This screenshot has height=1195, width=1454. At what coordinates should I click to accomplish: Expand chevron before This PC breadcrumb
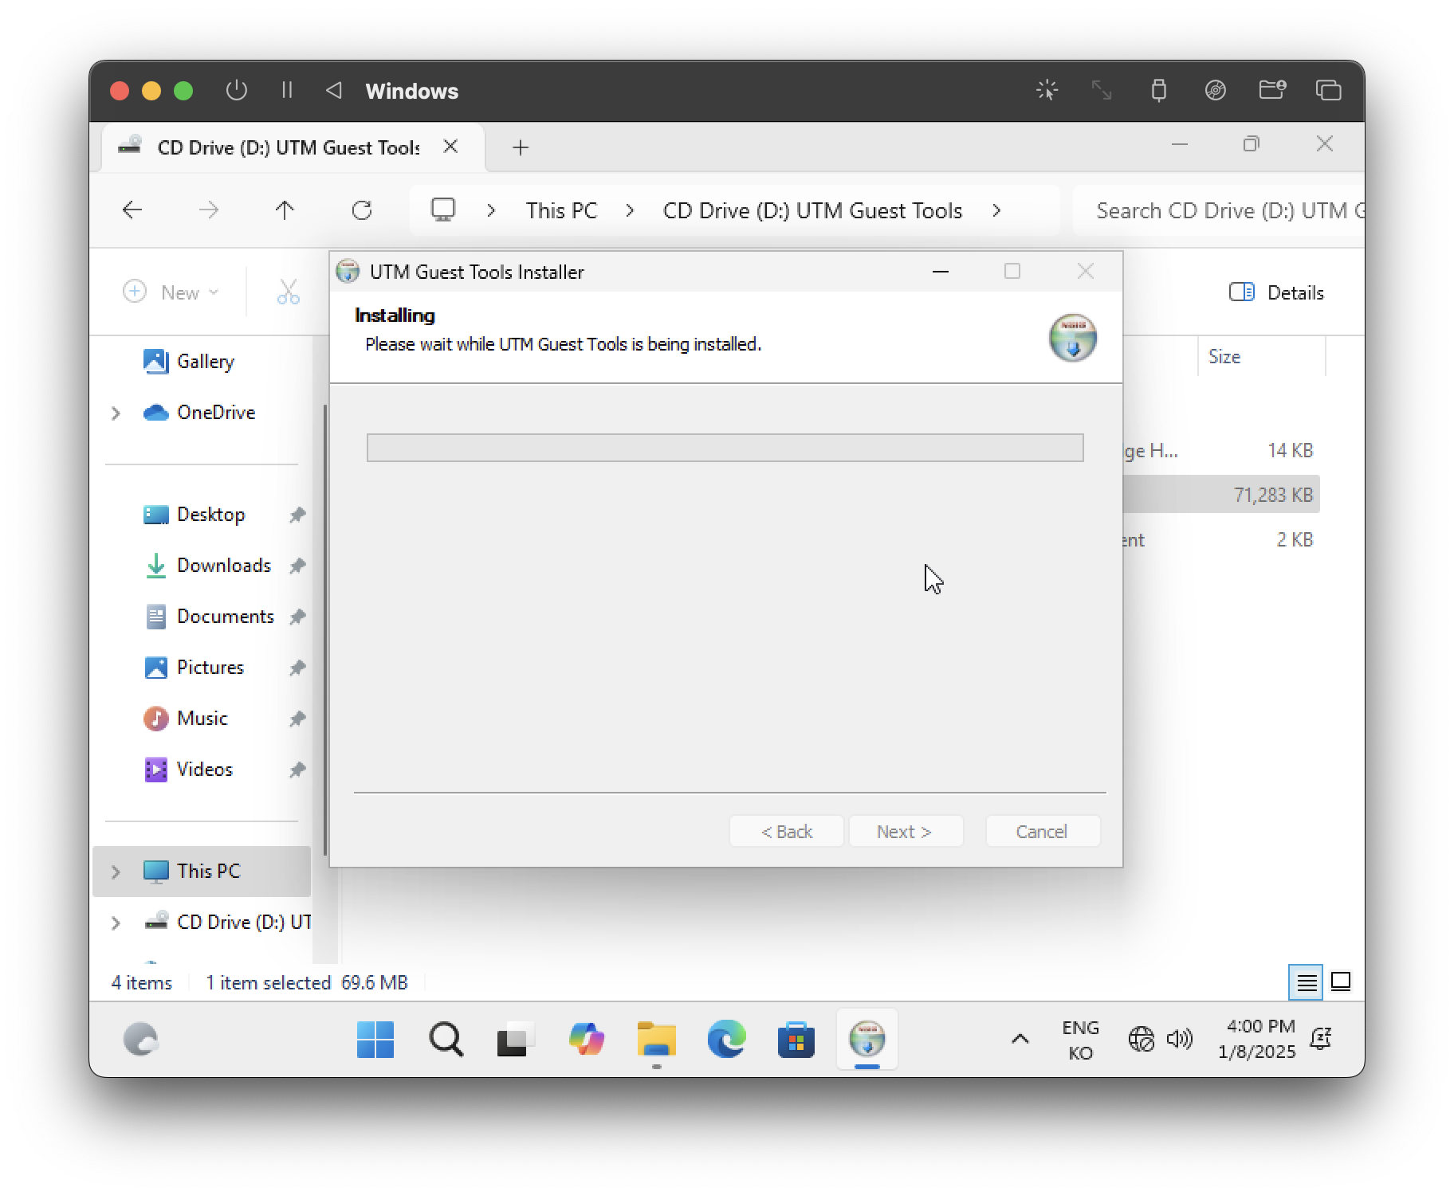[x=491, y=210]
